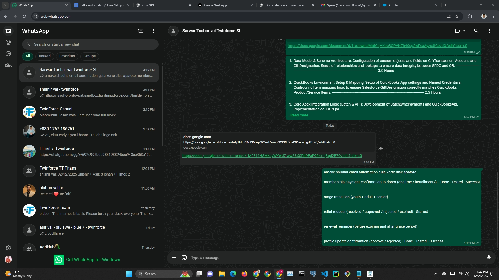Screen dimensions: 499x280
Task: Click the emoji picker icon
Action: (x=184, y=258)
